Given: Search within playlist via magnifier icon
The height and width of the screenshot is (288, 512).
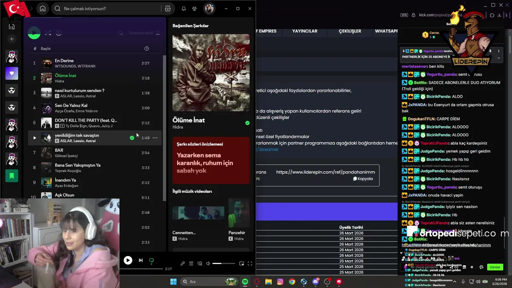Looking at the screenshot, I should click(120, 33).
